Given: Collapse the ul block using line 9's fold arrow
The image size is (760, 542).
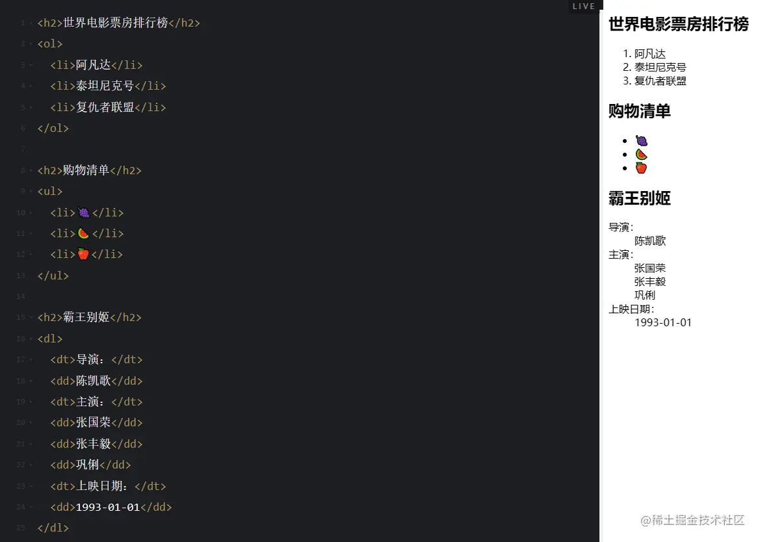Looking at the screenshot, I should 30,190.
